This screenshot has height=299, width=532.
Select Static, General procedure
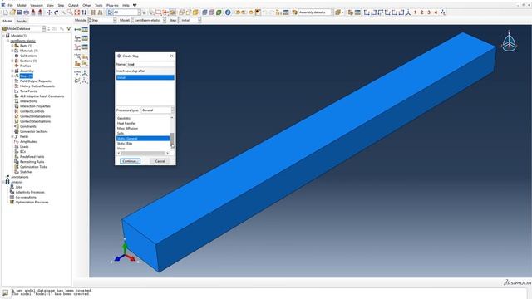pos(143,139)
